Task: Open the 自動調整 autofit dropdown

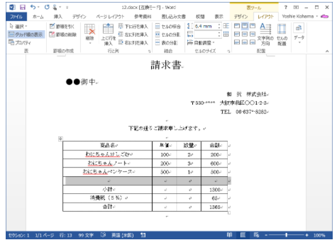Action: (201, 42)
